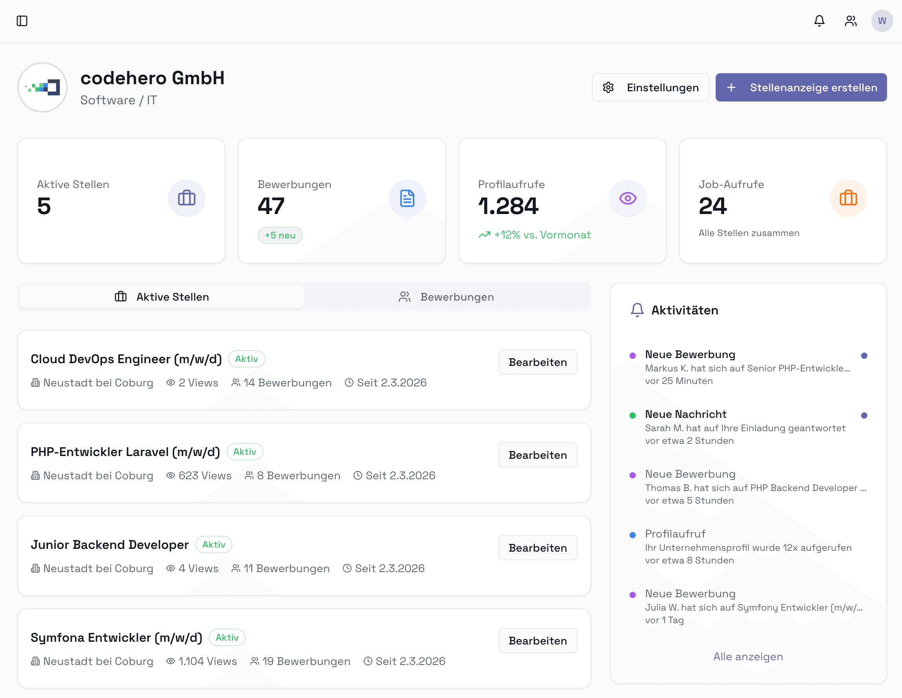
Task: Click the orange briefcase icon on Job-Aufrufe card
Action: click(848, 198)
